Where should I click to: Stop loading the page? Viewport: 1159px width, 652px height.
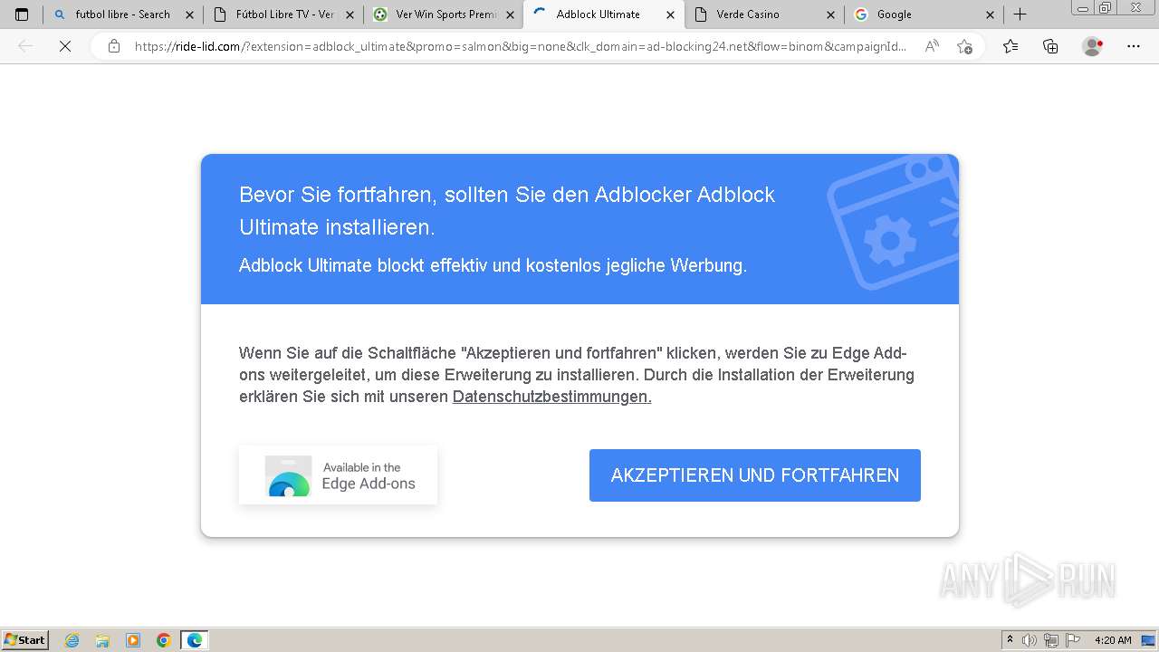pos(65,46)
